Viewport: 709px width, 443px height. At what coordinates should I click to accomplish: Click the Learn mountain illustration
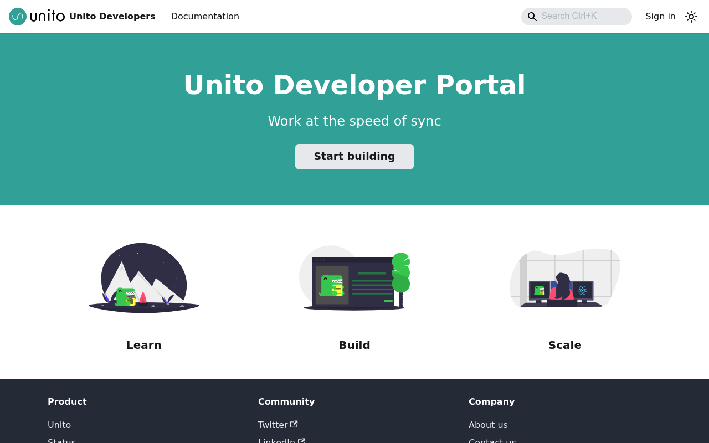(x=144, y=278)
